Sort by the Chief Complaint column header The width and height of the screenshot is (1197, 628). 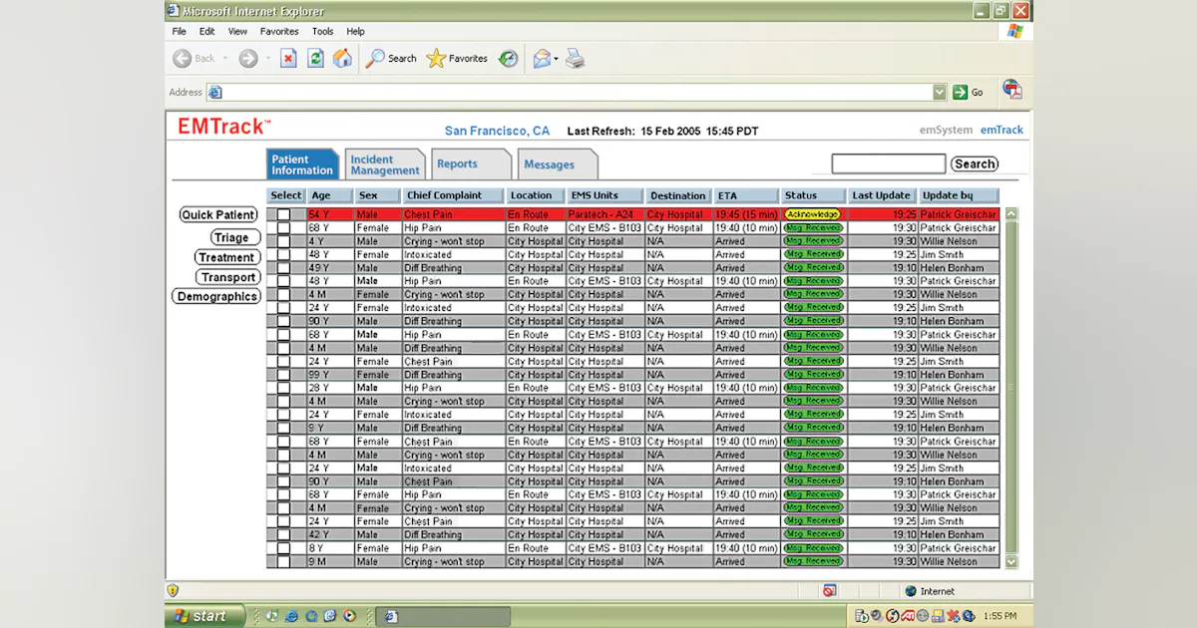(x=453, y=195)
